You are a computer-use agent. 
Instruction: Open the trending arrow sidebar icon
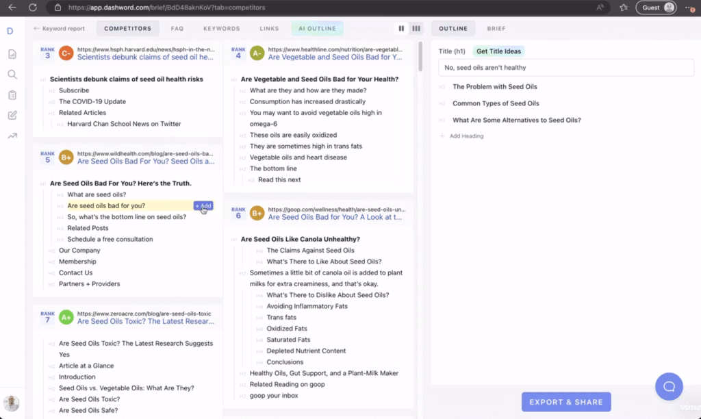pyautogui.click(x=12, y=136)
